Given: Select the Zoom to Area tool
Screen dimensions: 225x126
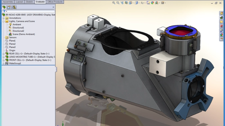Looking at the screenshot, I should [118, 3].
